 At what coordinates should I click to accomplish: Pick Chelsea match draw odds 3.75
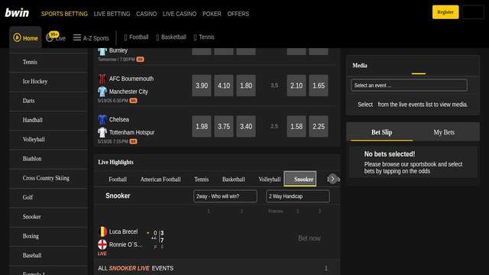[x=224, y=126]
